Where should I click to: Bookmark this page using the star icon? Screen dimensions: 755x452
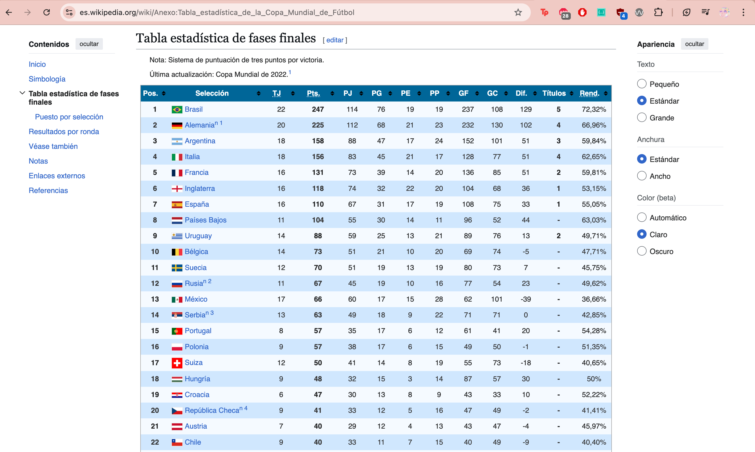point(518,12)
